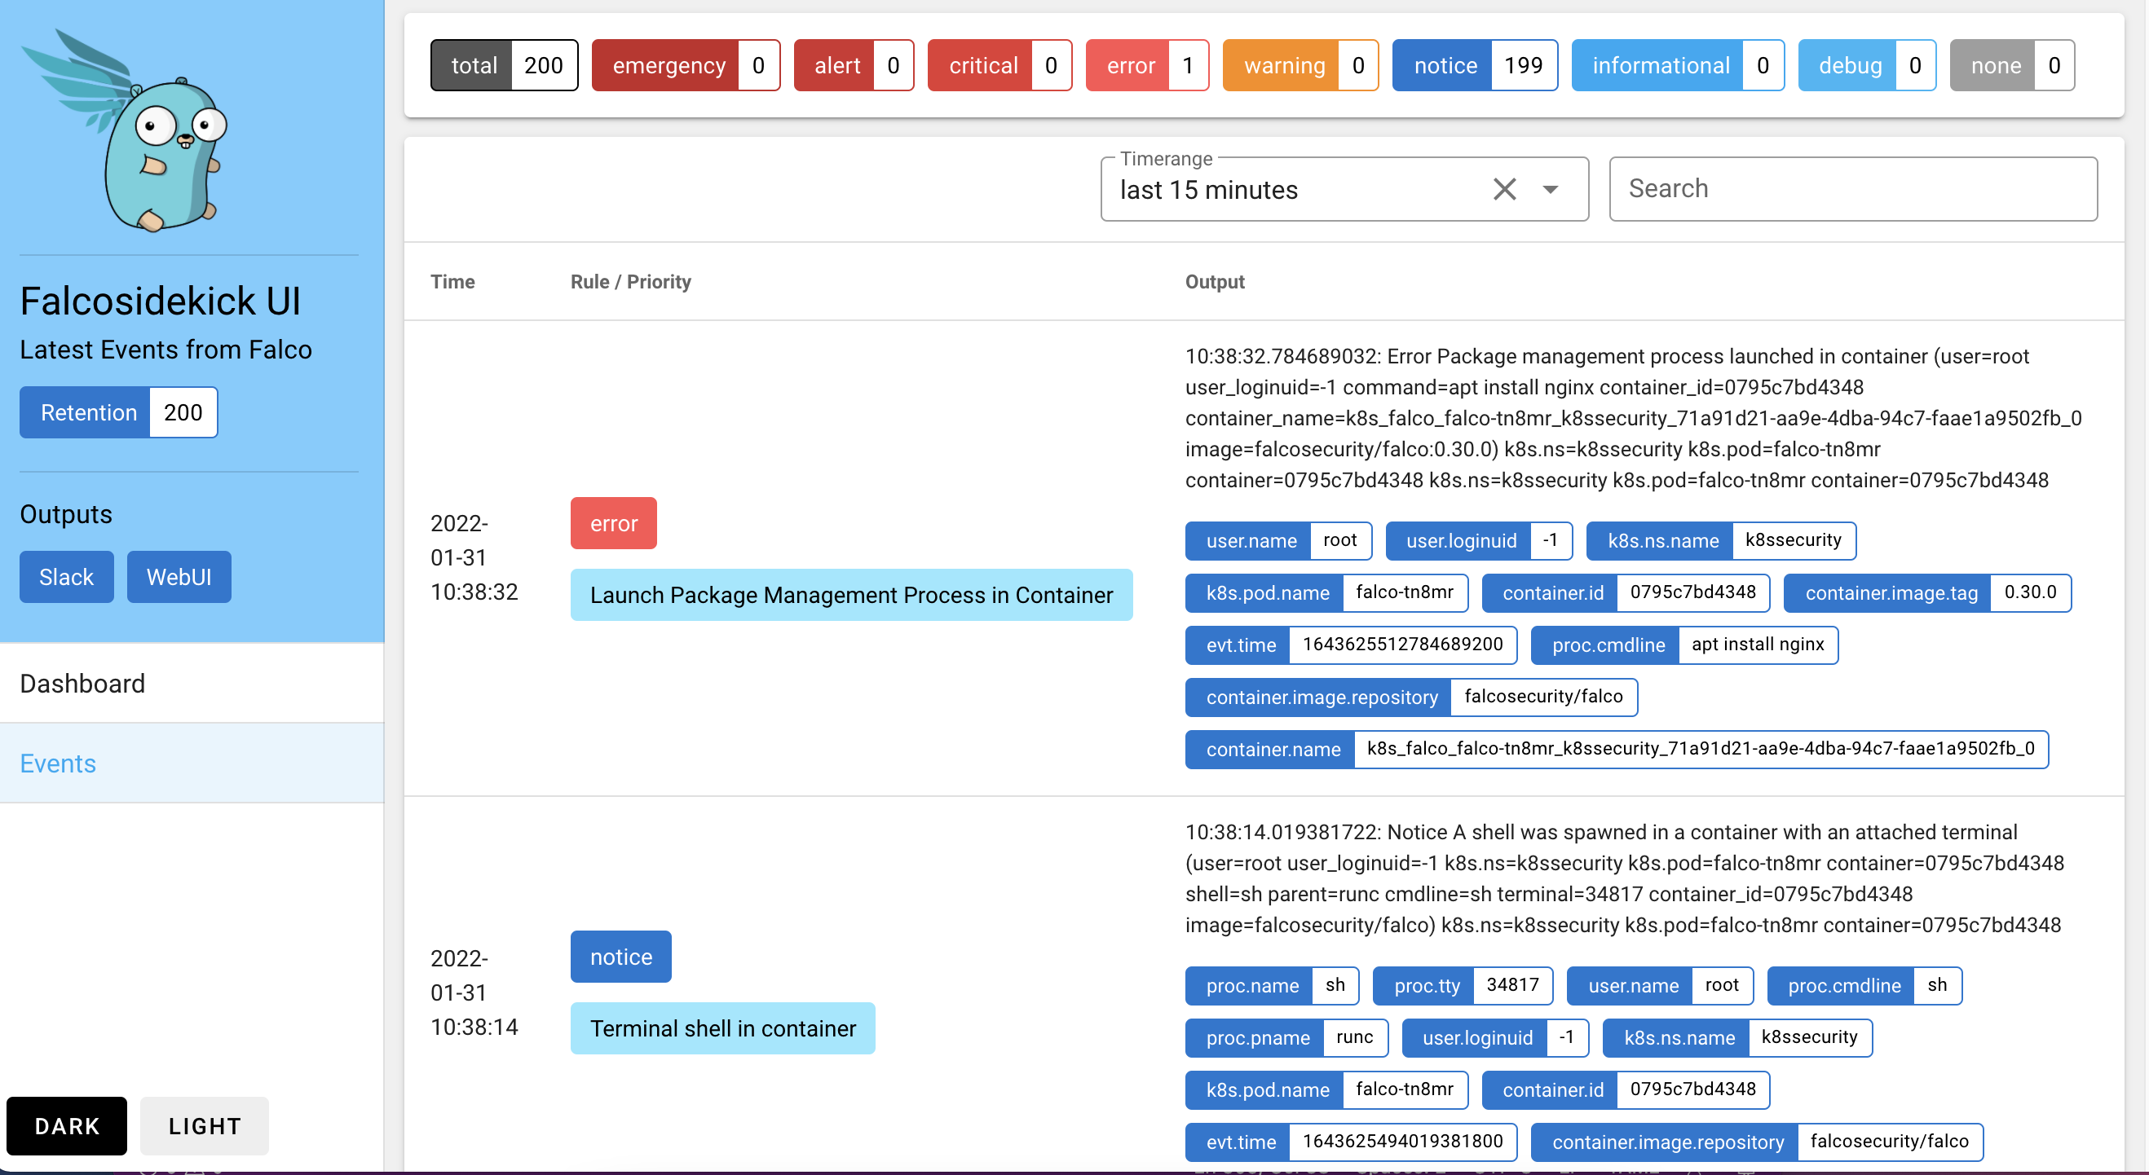Toggle the error severity filter
This screenshot has height=1175, width=2149.
coord(1146,65)
